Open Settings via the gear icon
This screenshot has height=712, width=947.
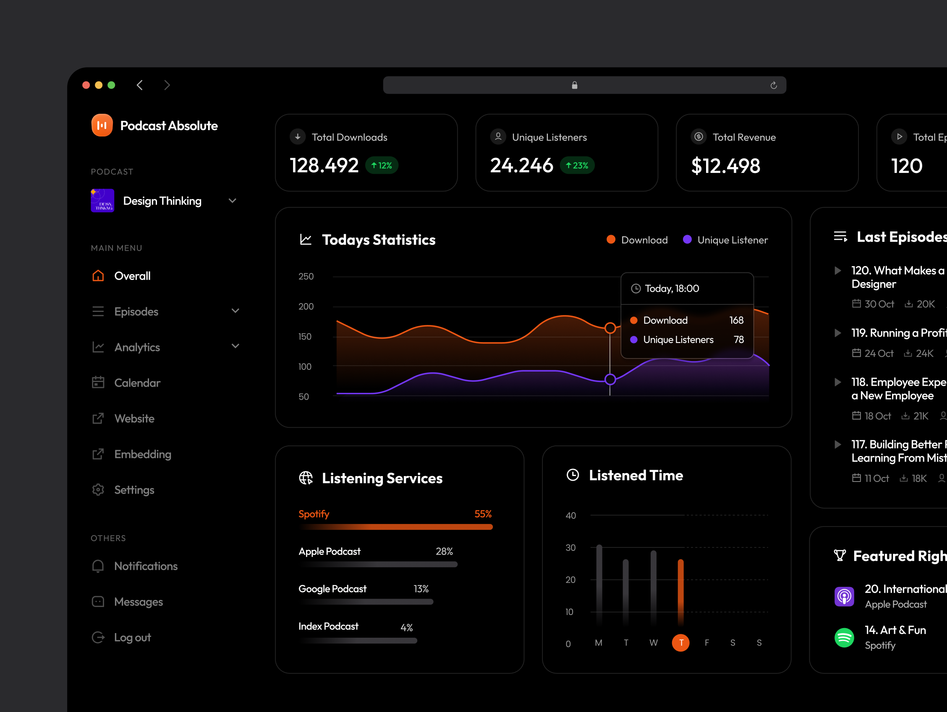pyautogui.click(x=98, y=490)
